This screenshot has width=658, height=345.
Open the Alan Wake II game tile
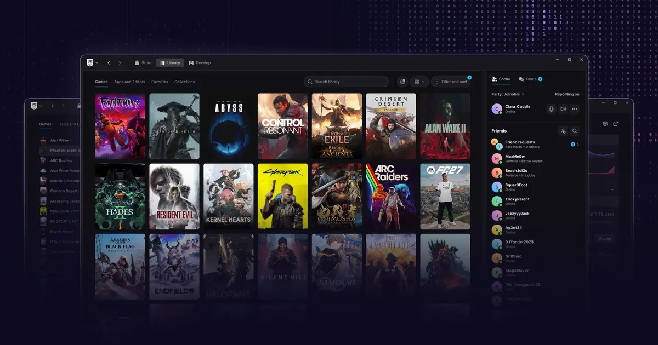tap(445, 126)
